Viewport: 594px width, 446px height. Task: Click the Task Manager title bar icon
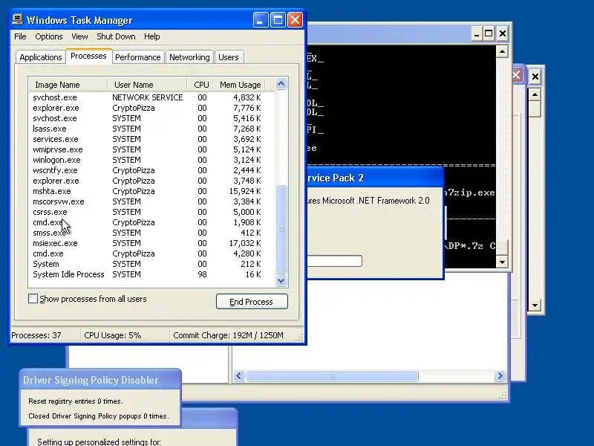17,19
